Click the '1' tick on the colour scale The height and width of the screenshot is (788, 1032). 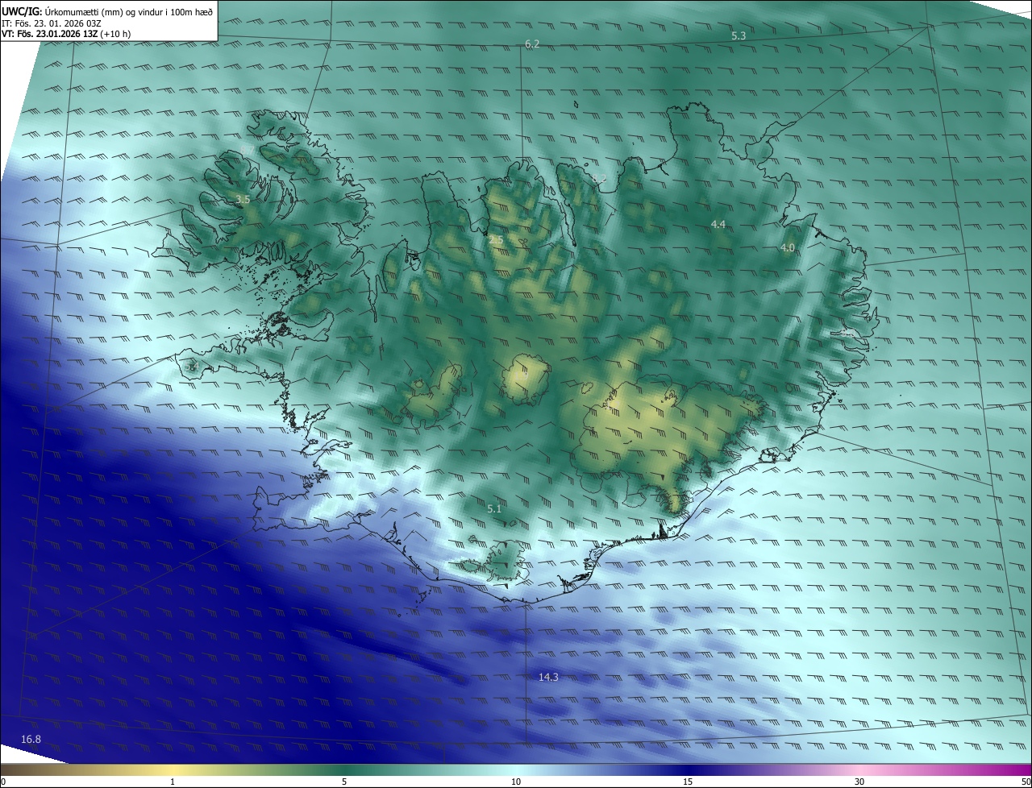tap(173, 782)
